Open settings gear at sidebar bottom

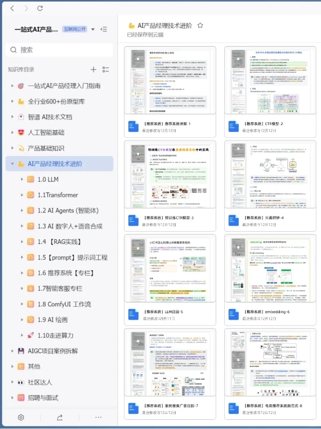click(21, 417)
